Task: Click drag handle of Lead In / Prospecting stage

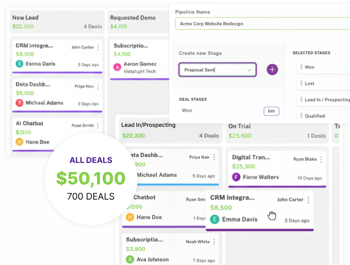Action: click(x=301, y=100)
